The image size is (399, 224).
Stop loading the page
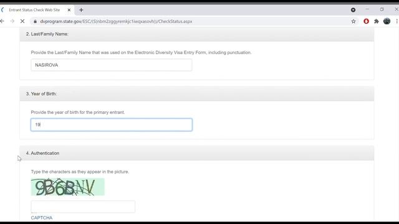[x=22, y=21]
